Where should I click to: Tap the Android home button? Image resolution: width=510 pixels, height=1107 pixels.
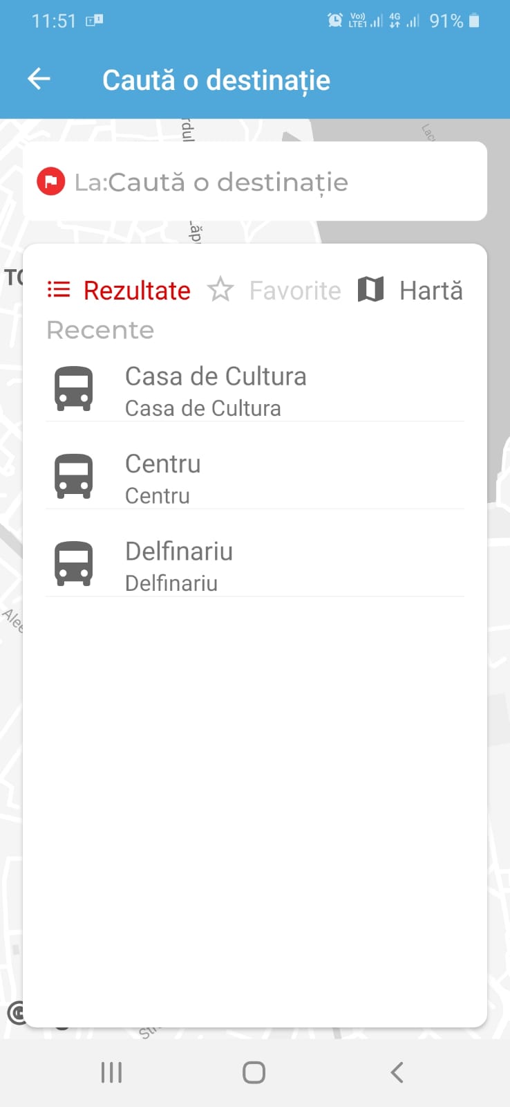coord(254,1072)
